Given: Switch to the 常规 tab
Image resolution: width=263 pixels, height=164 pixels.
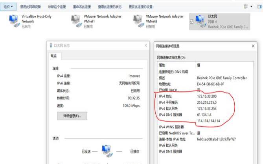Looking at the screenshot, I should pyautogui.click(x=54, y=56).
